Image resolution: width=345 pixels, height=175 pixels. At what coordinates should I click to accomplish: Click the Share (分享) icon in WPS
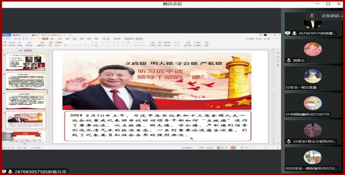click(267, 39)
